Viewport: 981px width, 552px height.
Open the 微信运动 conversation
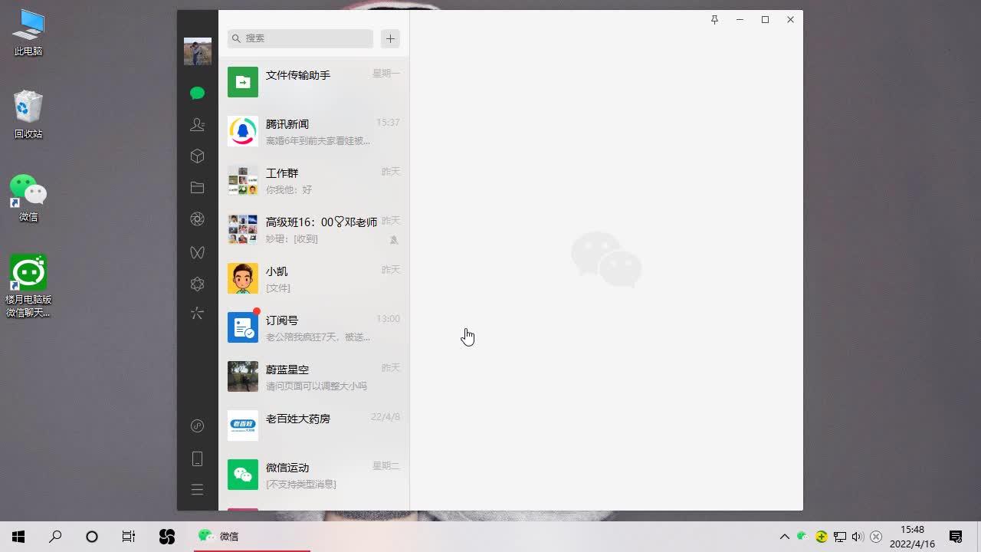click(x=313, y=475)
